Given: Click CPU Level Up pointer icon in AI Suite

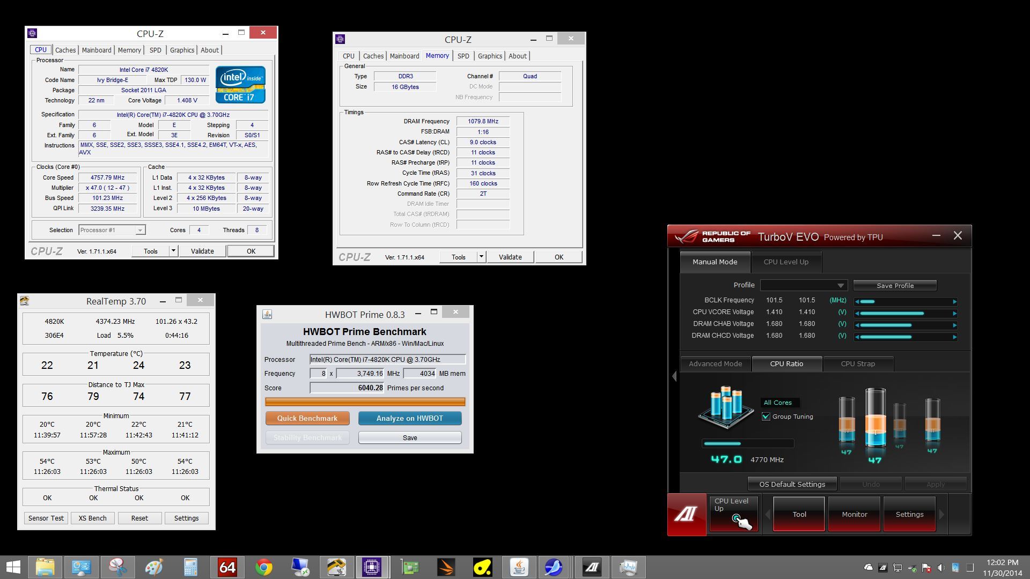Looking at the screenshot, I should tap(734, 514).
